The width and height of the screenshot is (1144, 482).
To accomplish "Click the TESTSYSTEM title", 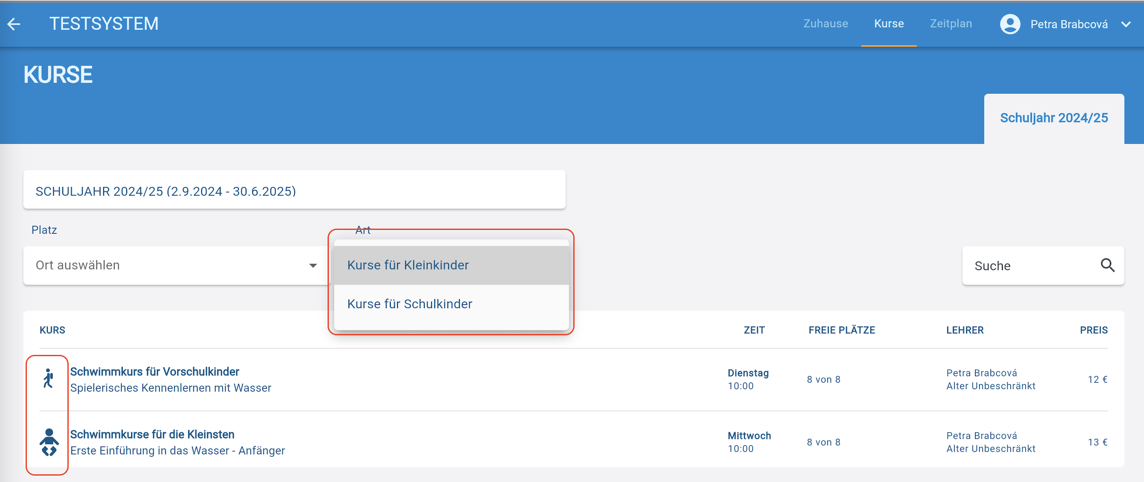I will tap(104, 23).
